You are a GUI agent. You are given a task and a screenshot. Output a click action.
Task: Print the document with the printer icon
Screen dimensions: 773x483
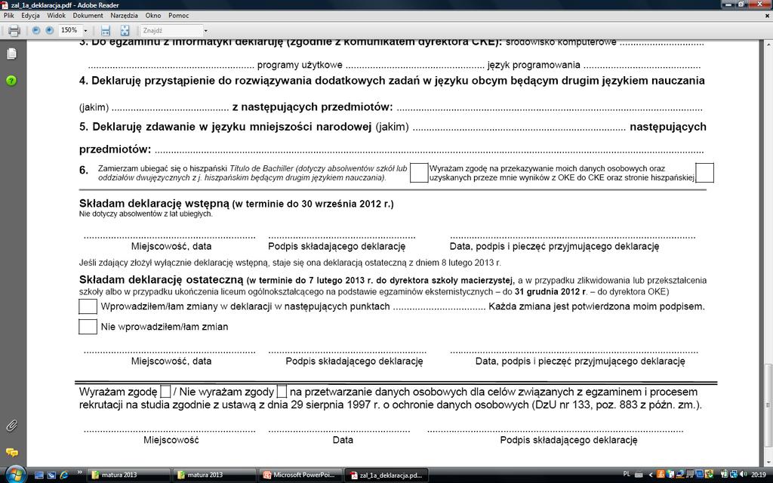coord(14,30)
